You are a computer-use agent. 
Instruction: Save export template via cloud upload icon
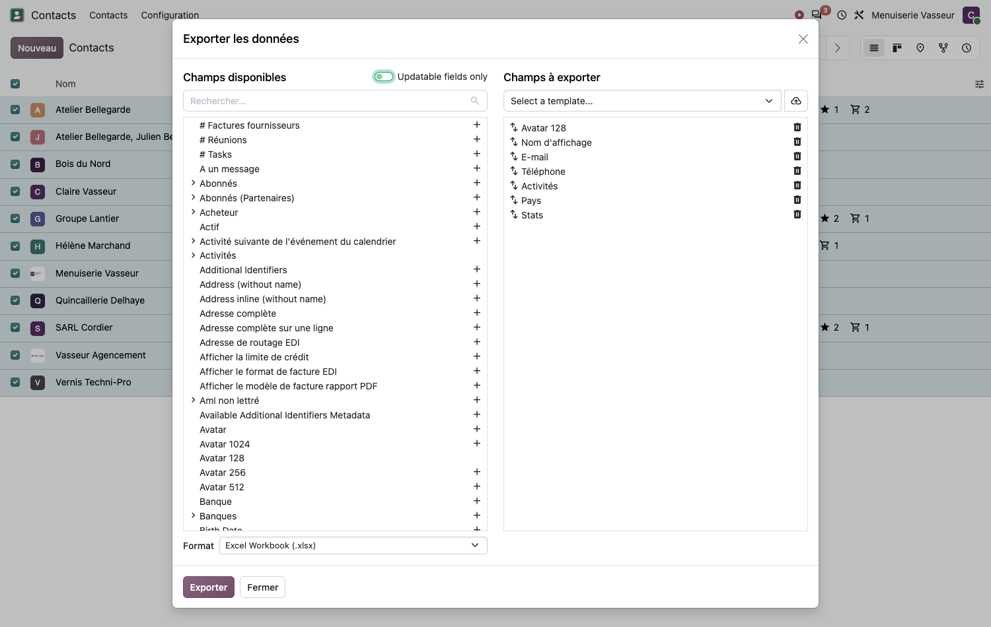(795, 101)
